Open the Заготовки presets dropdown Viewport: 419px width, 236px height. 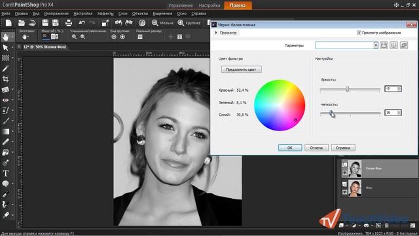click(26, 37)
